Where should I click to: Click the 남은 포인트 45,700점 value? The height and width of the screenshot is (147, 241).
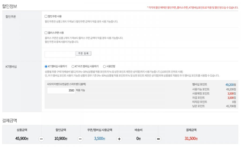pos(231,106)
